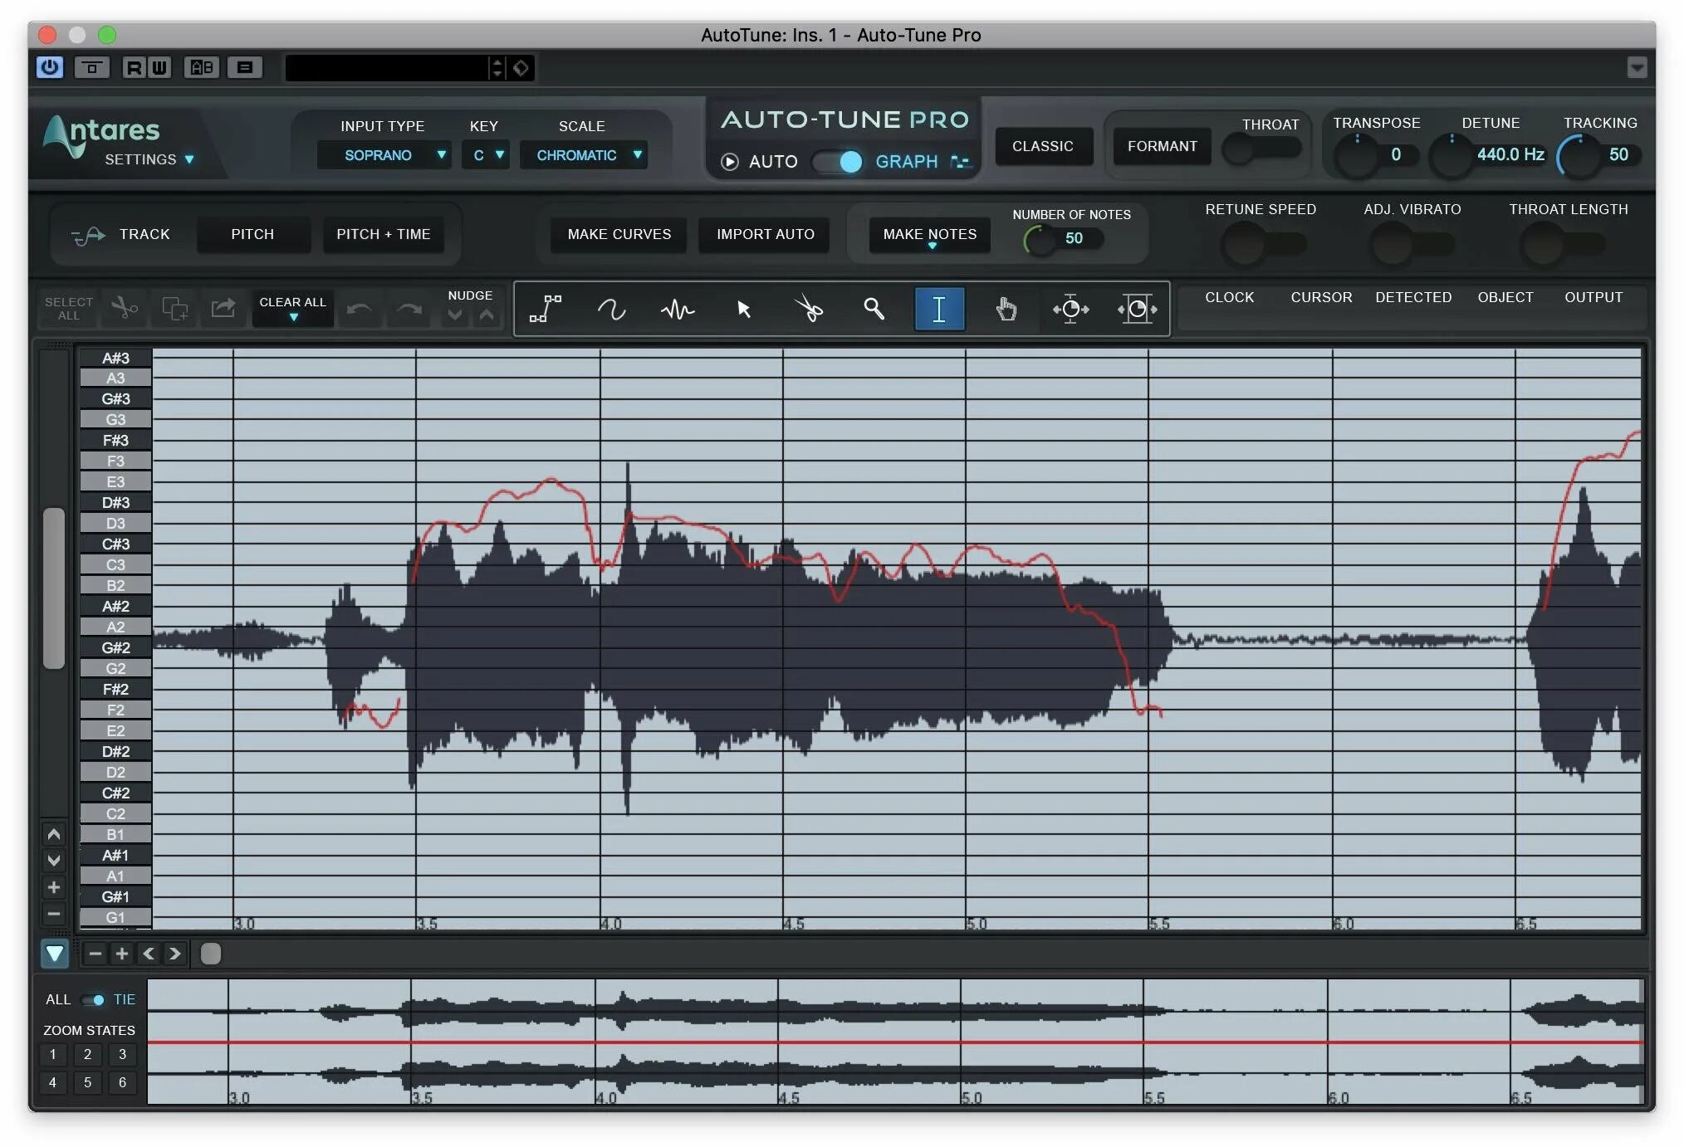Open the host preset selector field
Screen dimensions: 1684x1147
coord(388,68)
